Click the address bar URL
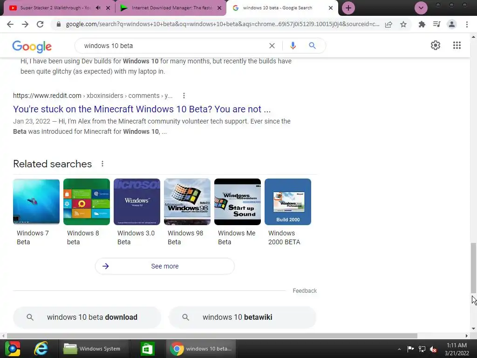 coord(222,24)
